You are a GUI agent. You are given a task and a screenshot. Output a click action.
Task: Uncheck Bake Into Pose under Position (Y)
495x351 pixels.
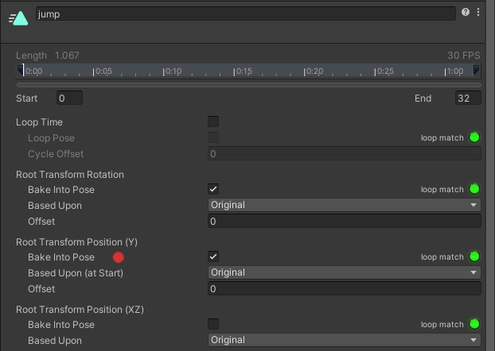pos(213,256)
